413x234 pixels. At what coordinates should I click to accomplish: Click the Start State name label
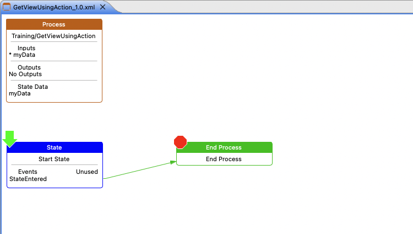[54, 159]
